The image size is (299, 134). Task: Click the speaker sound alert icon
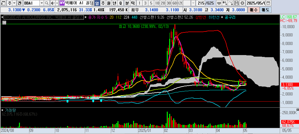[53, 3]
